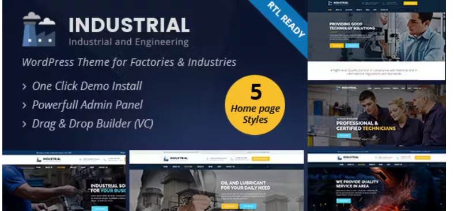Click the large INDUSTRIAL title text
Image resolution: width=454 pixels, height=211 pixels.
click(129, 25)
